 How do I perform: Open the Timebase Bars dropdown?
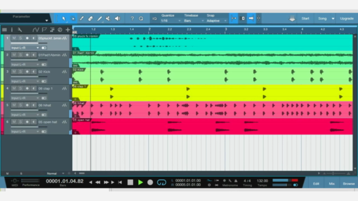[194, 21]
